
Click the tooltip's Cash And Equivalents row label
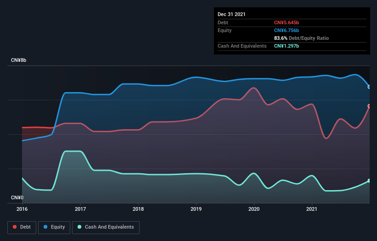coord(242,46)
